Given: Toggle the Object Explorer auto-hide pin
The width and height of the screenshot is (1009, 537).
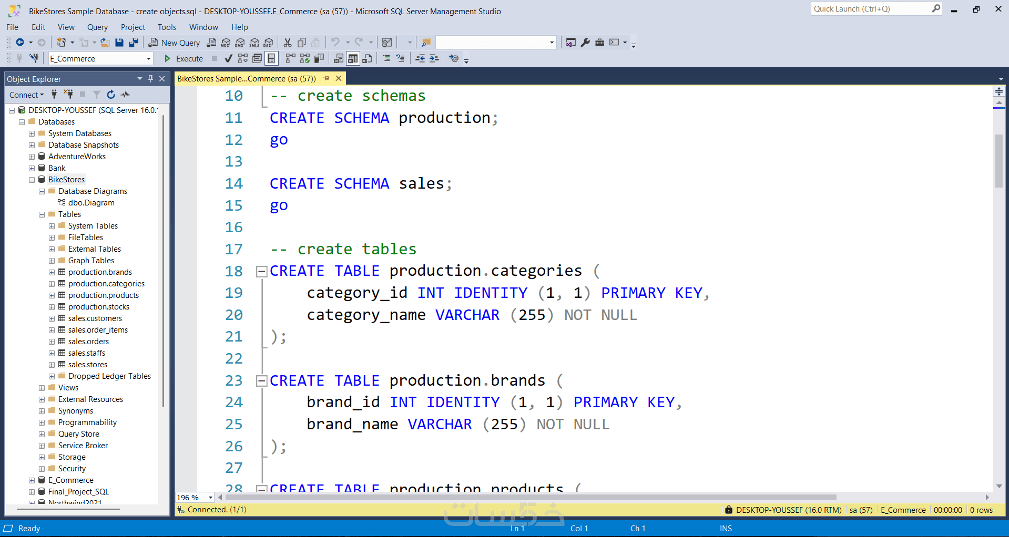Looking at the screenshot, I should pos(151,79).
